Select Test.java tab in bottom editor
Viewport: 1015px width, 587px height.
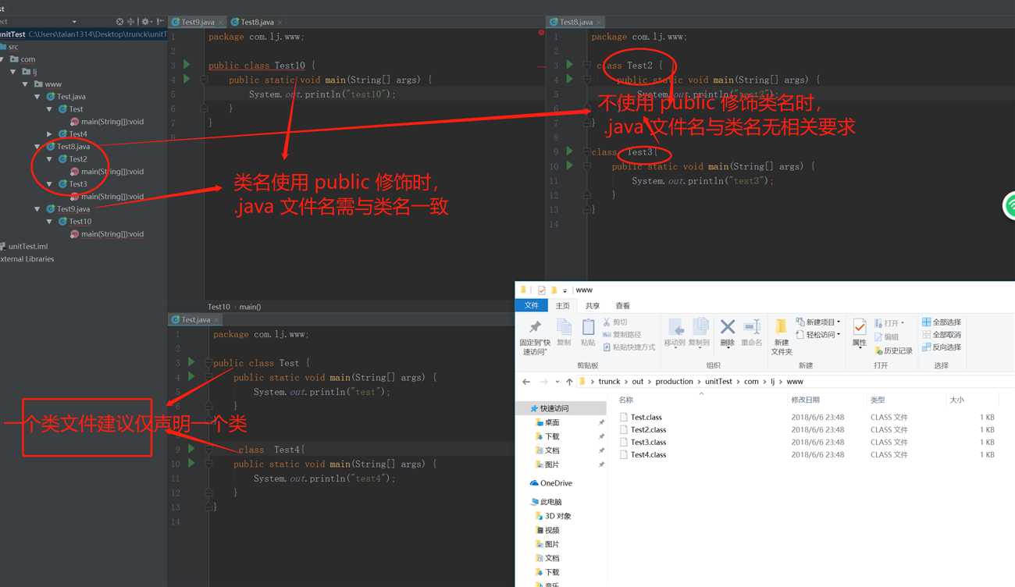coord(195,320)
